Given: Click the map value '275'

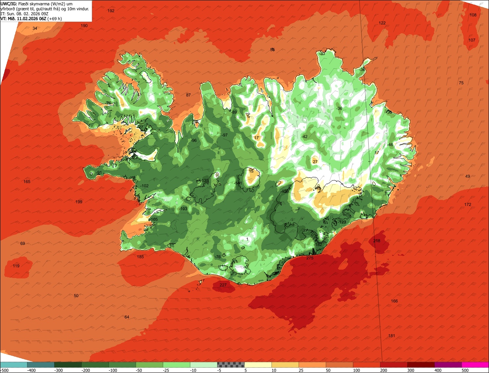Looking at the screenshot, I should click(310, 258).
